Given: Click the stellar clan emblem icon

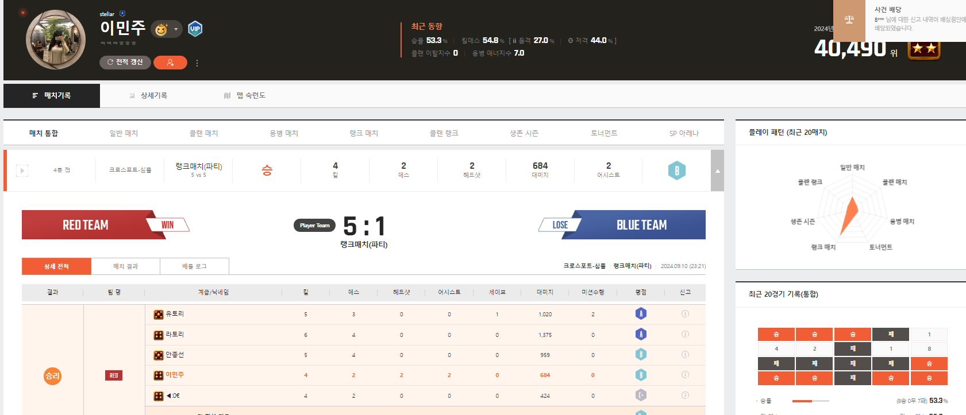Looking at the screenshot, I should (x=122, y=14).
